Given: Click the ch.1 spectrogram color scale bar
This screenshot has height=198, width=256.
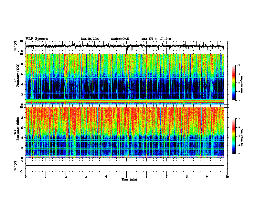Looking at the screenshot, I should (234, 83).
